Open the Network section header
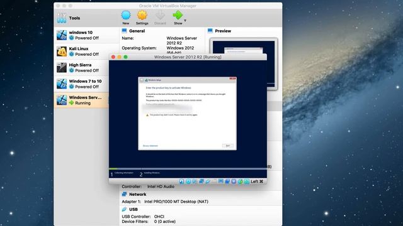 coord(137,194)
